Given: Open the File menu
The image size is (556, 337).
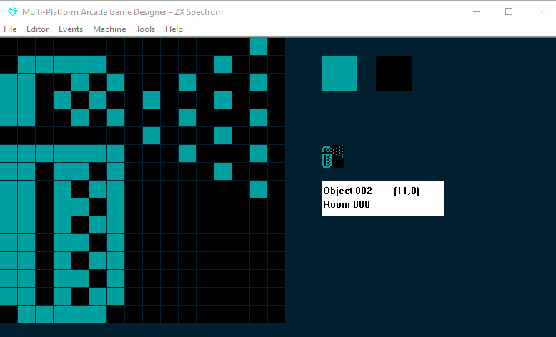Looking at the screenshot, I should click(x=10, y=29).
